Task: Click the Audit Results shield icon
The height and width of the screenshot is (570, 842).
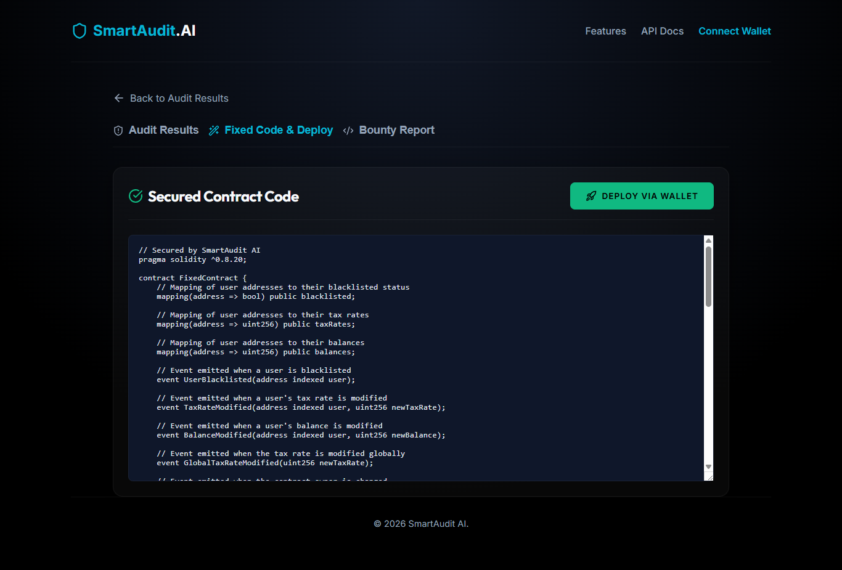Action: point(118,131)
